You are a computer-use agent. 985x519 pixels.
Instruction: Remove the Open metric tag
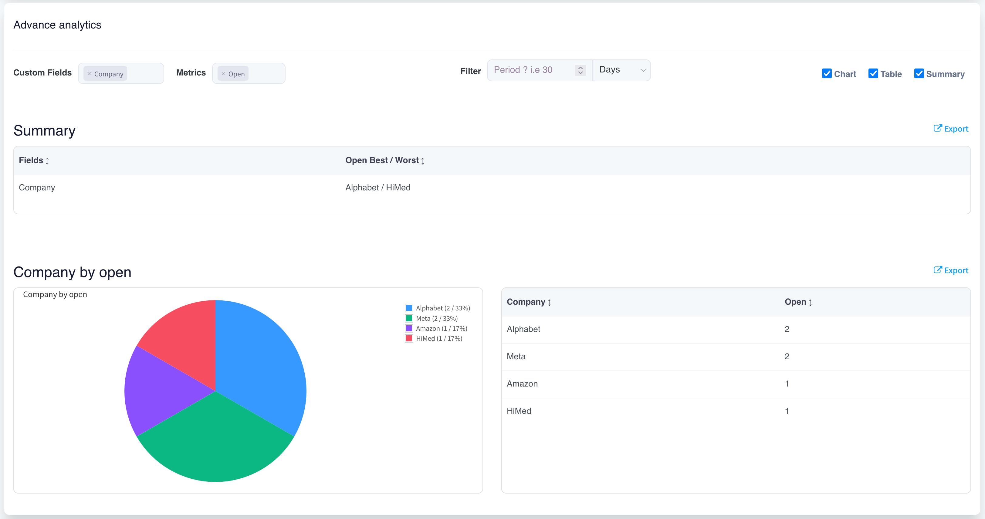(223, 74)
